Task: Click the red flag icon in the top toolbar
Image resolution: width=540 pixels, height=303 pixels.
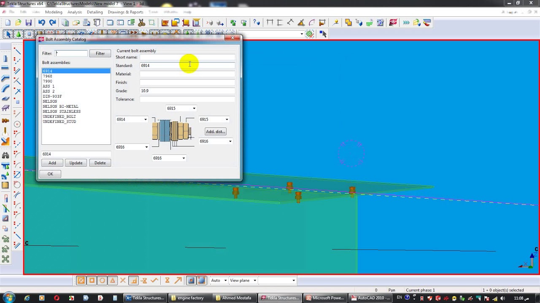Action: (393, 23)
